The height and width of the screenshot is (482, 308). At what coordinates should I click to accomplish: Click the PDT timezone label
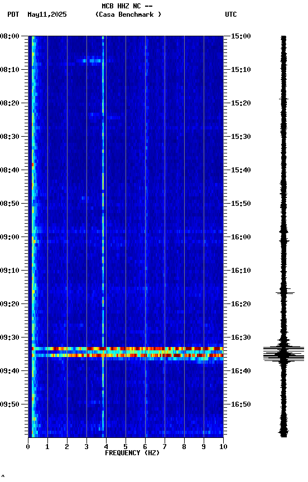(13, 15)
